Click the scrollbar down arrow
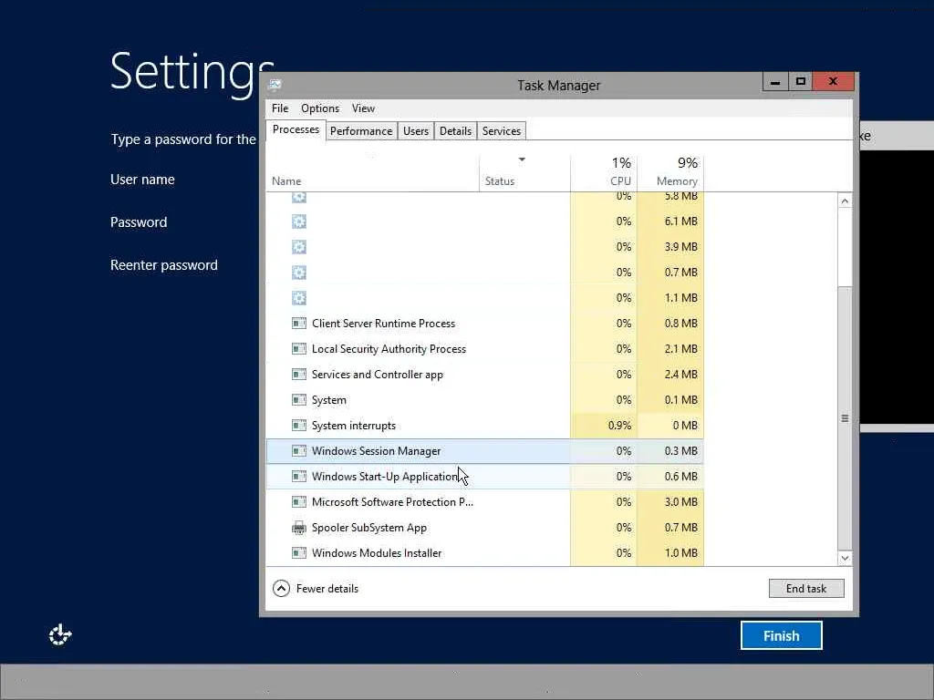934x700 pixels. click(845, 559)
